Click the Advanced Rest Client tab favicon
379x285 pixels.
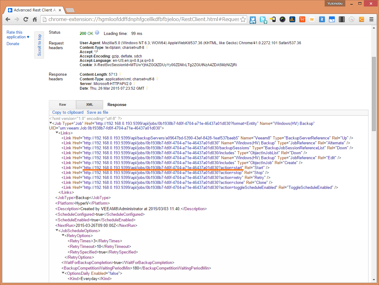tap(10, 10)
